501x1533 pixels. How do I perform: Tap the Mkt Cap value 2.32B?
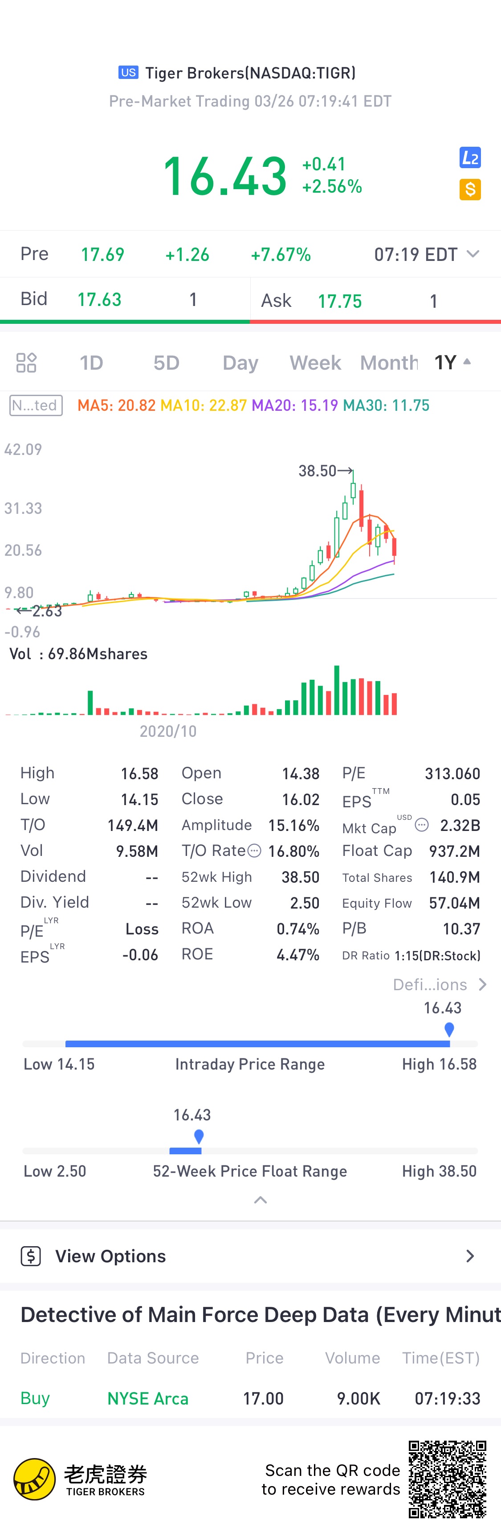tap(460, 826)
